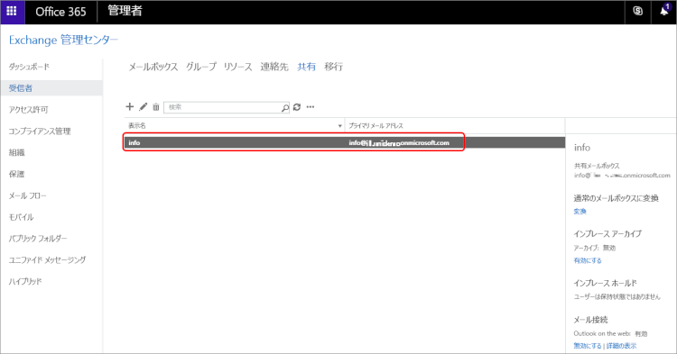Add a new shared mailbox with plus icon

tap(129, 106)
